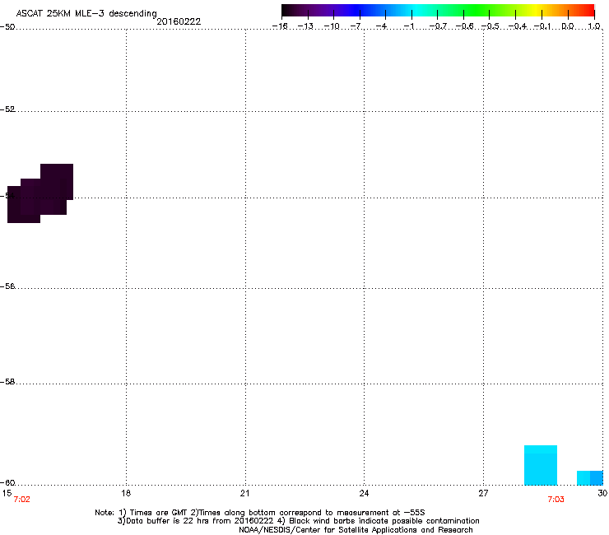
Task: Click the longitude axis label '24'
Action: coord(364,493)
